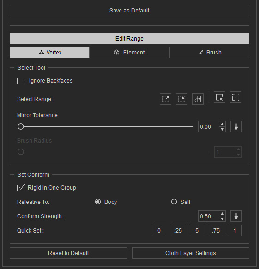Click the shrink selection range icon
Screen dimensions: 259x269
coord(181,99)
